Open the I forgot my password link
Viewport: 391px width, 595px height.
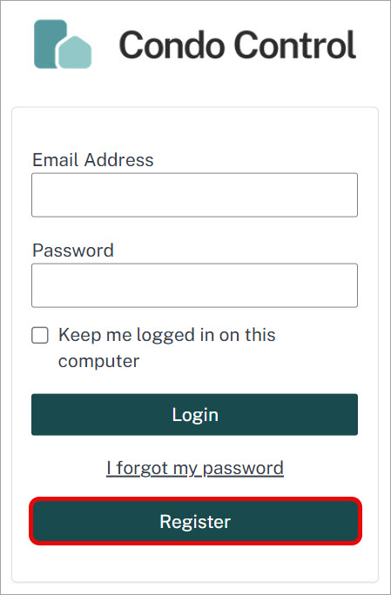(x=195, y=468)
